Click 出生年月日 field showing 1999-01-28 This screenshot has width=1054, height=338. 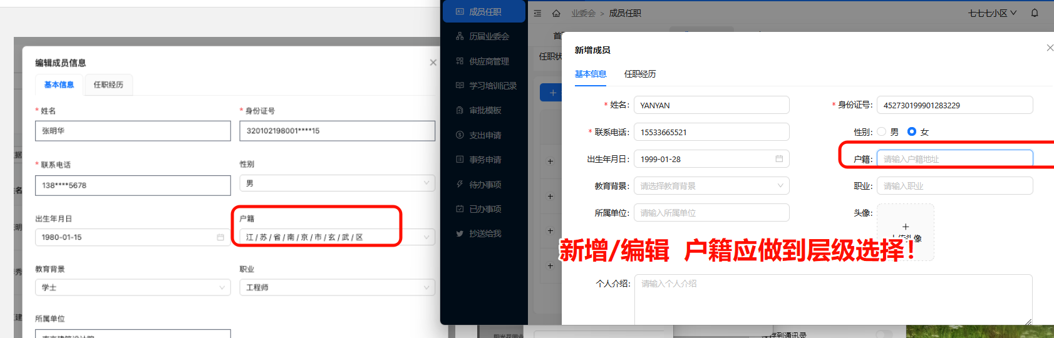pyautogui.click(x=711, y=159)
